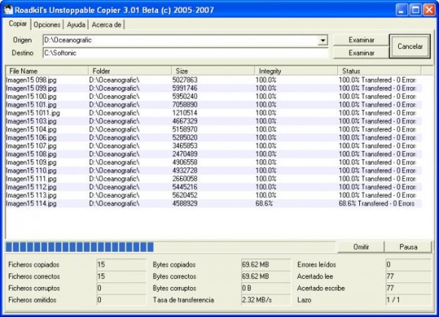
Task: Open the Origen path dropdown arrow
Action: [x=323, y=40]
